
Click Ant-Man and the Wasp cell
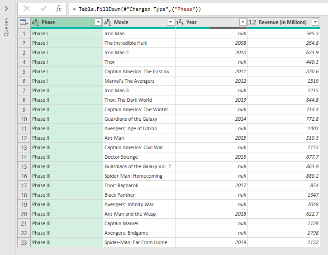(139, 214)
